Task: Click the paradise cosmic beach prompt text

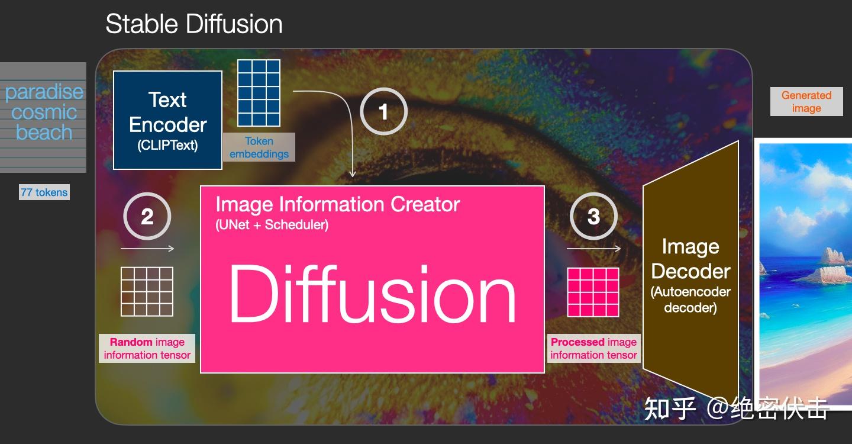Action: [43, 111]
